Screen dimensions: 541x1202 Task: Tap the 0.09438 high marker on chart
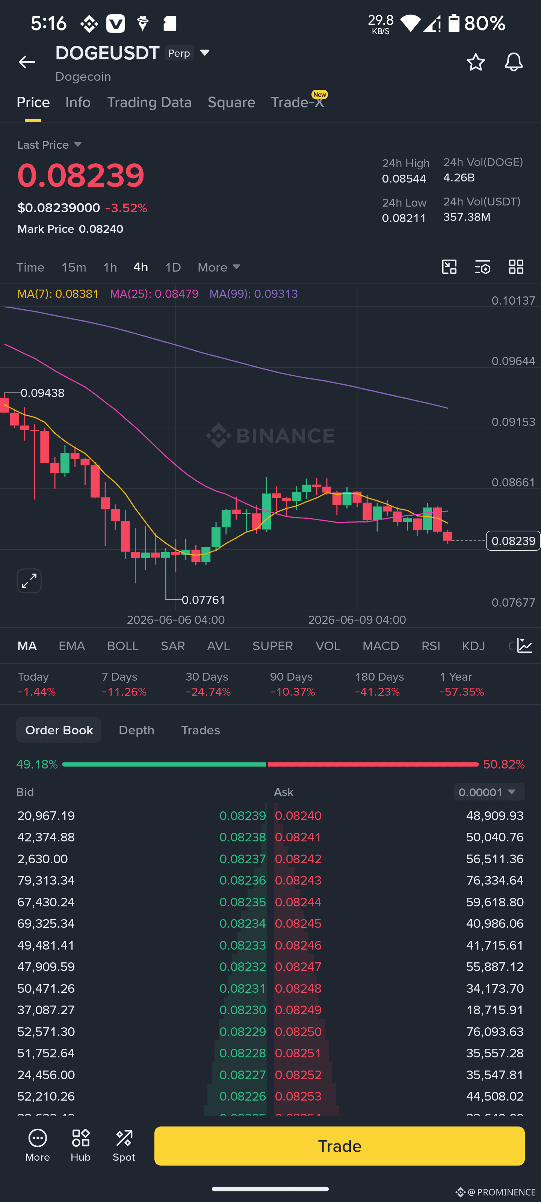[42, 393]
